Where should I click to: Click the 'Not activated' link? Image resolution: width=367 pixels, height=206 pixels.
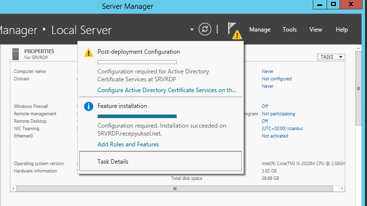coord(275,136)
